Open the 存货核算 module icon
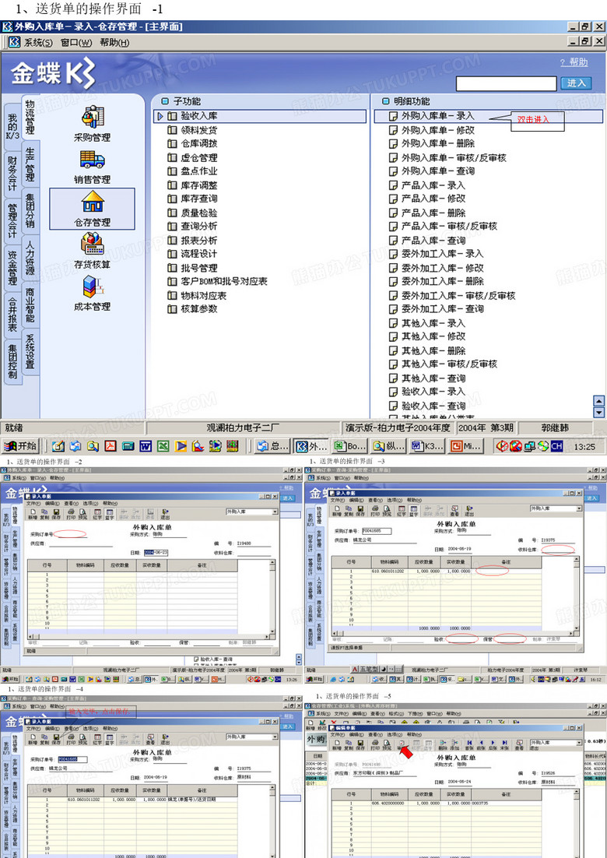The height and width of the screenshot is (858, 607). 93,244
